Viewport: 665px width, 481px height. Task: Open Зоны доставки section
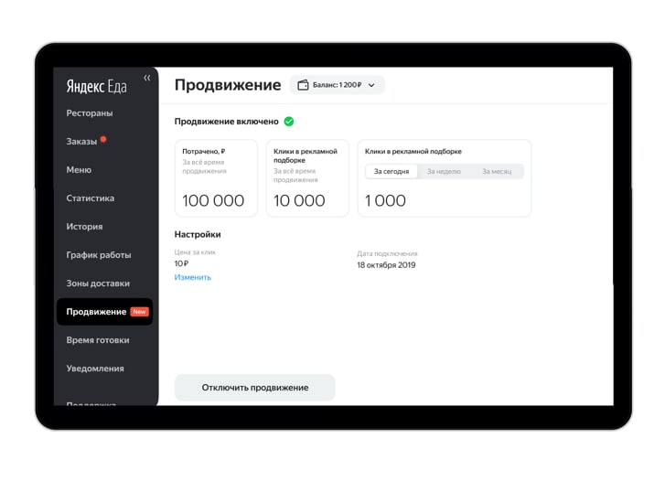[98, 283]
